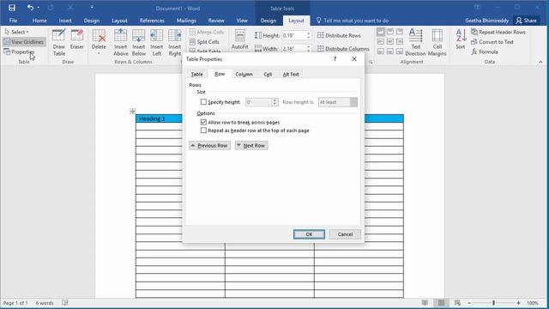Open the Customize Quick Access Toolbar dropdown
Screen dimensions: 549x309
(x=92, y=8)
